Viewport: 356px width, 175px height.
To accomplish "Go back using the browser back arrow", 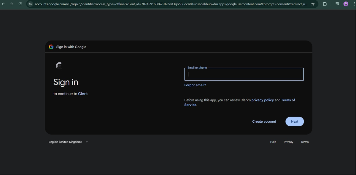I will click(x=3, y=4).
